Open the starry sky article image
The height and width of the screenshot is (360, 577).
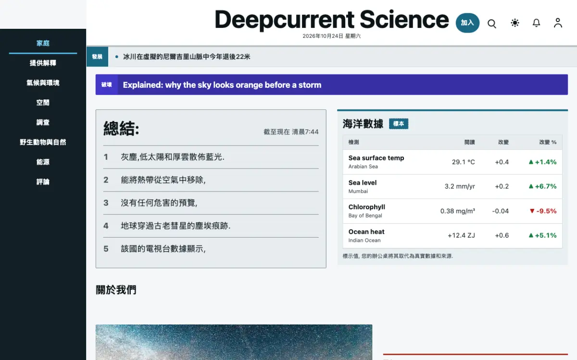click(x=234, y=342)
